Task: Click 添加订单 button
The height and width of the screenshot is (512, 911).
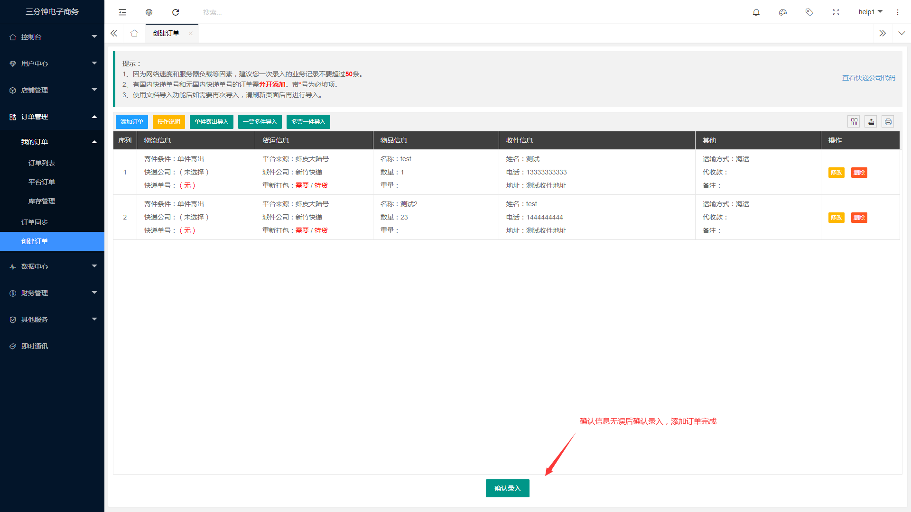Action: (x=132, y=122)
